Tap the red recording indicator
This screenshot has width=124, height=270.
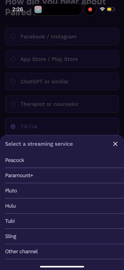click(x=90, y=9)
